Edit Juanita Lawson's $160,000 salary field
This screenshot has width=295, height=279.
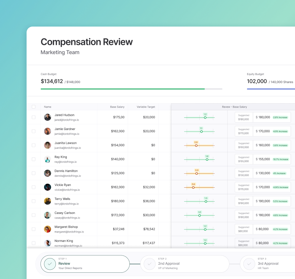tap(272, 145)
